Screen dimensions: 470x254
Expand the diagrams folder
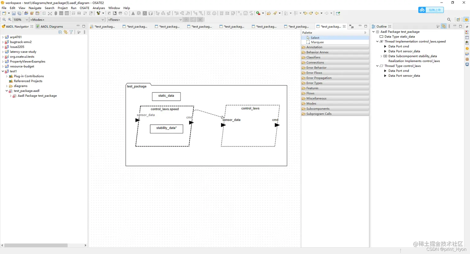[x=7, y=86]
